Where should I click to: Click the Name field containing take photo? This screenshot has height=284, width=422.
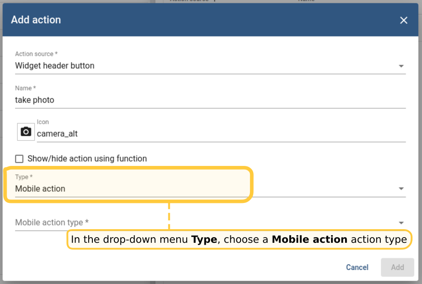188,100
